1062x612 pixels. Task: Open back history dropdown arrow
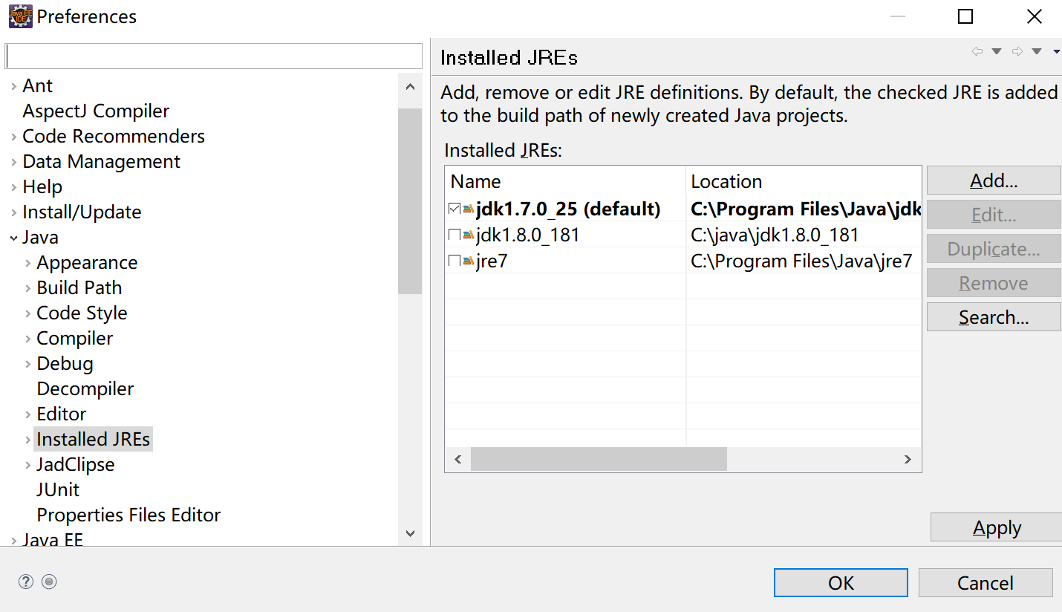(997, 51)
